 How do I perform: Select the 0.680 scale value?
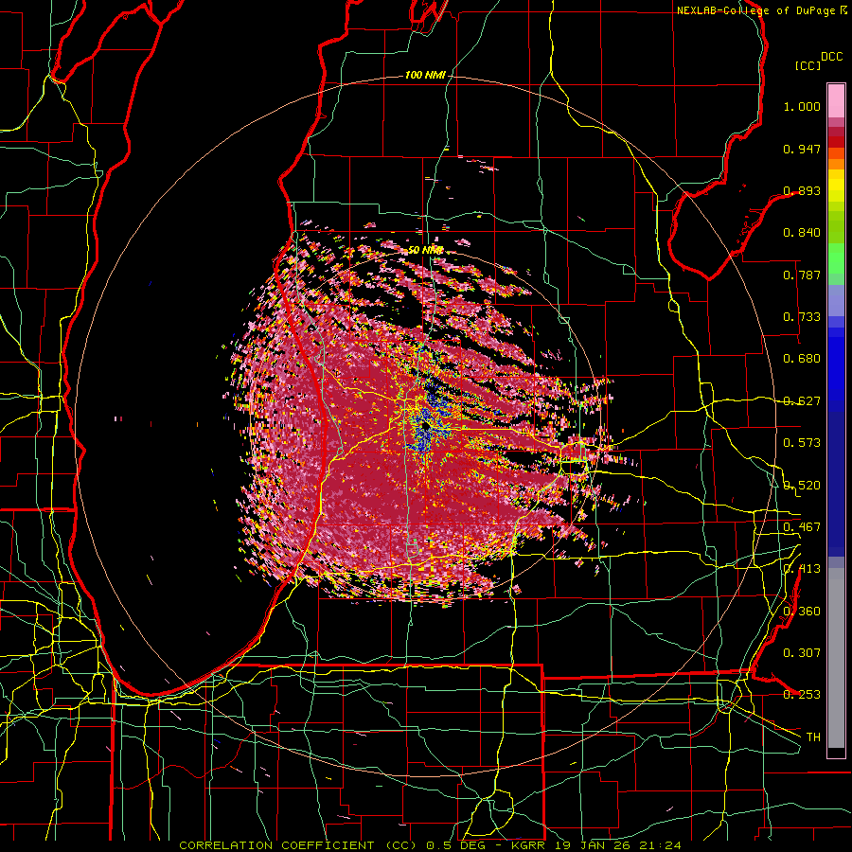802,359
